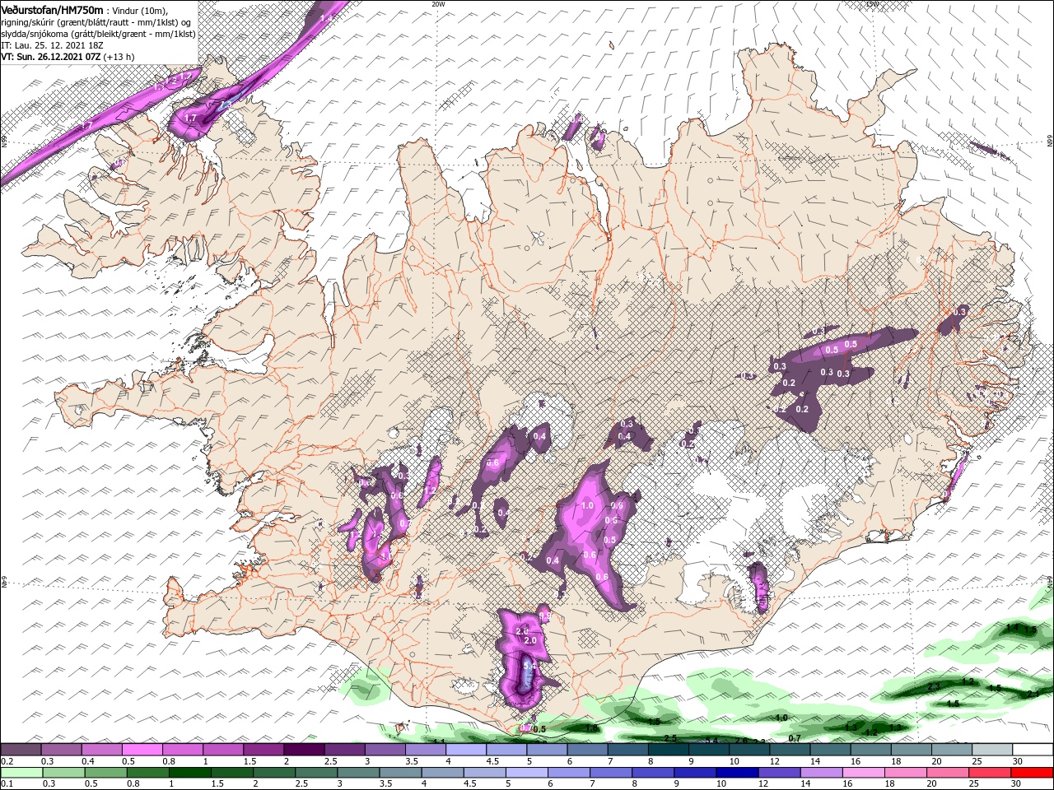Pick the 1 darkest green rain-scale swatch
This screenshot has width=1054, height=790.
point(189,773)
